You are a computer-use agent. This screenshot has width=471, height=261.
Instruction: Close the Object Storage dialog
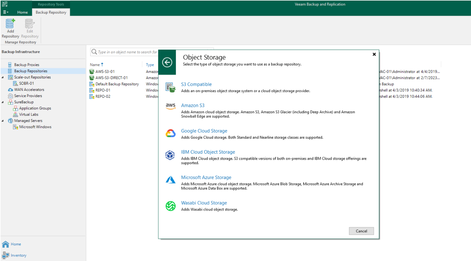coord(374,54)
